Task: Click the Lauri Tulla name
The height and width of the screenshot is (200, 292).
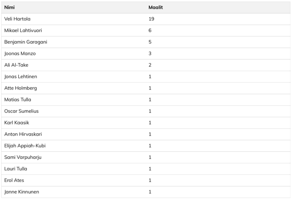Action: [x=16, y=169]
